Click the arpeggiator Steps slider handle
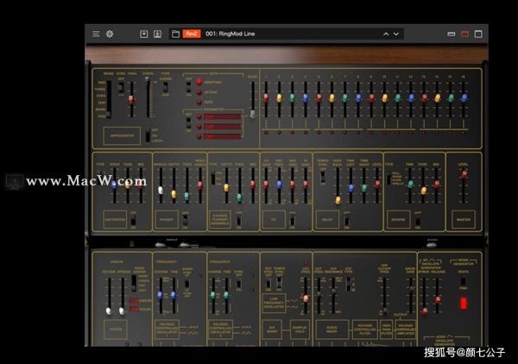This screenshot has width=518, height=364. pos(147,78)
